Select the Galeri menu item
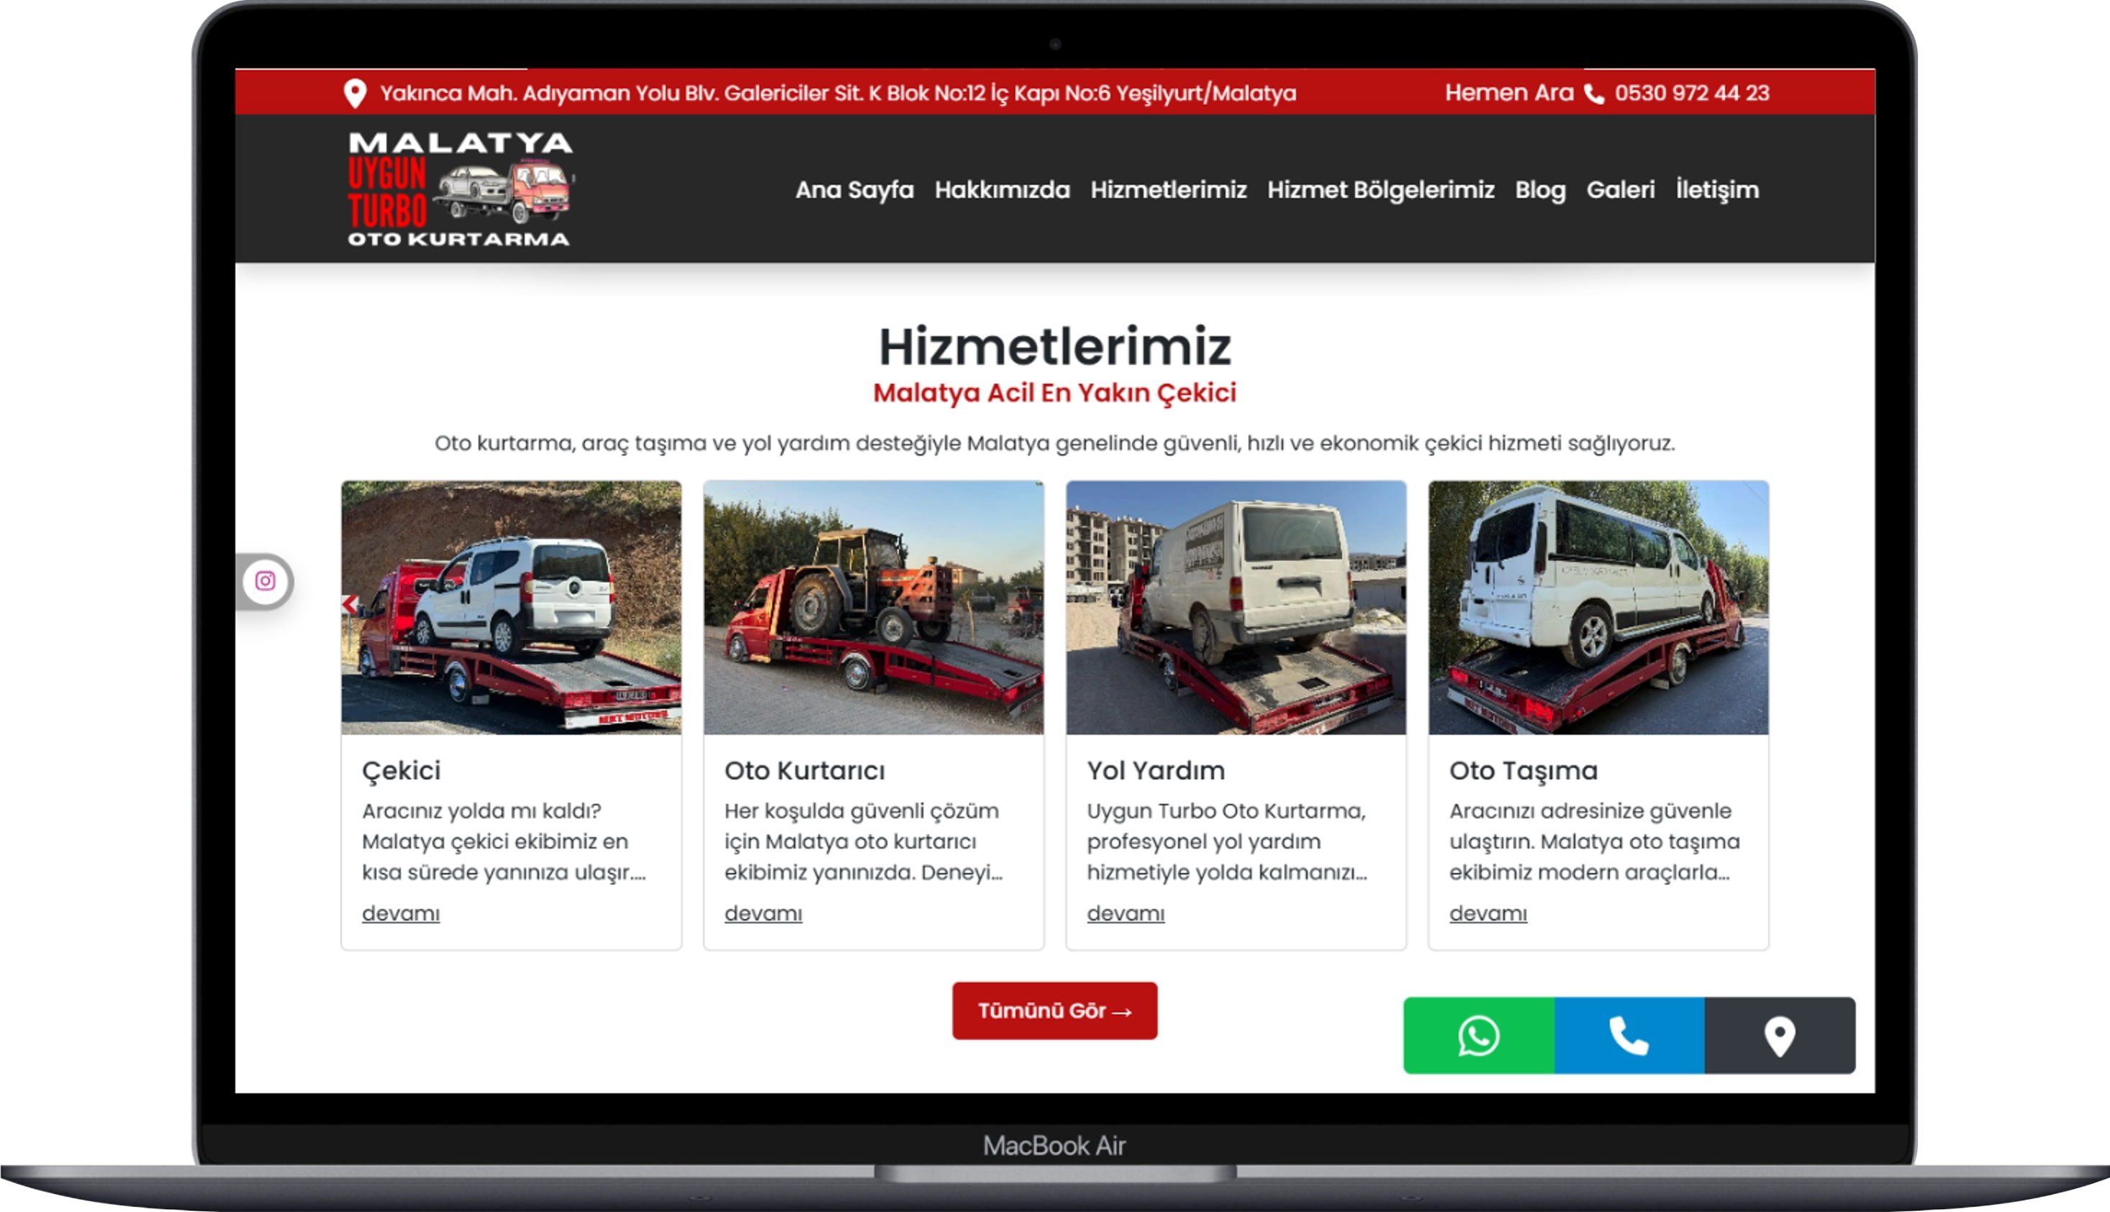This screenshot has width=2110, height=1212. [1620, 190]
